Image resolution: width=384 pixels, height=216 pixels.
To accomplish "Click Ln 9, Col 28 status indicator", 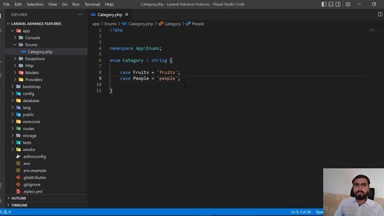I will pyautogui.click(x=301, y=212).
